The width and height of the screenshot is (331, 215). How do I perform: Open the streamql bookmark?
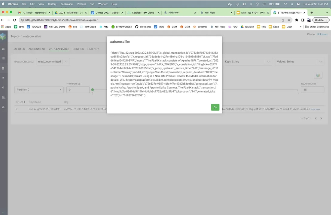(x=200, y=27)
